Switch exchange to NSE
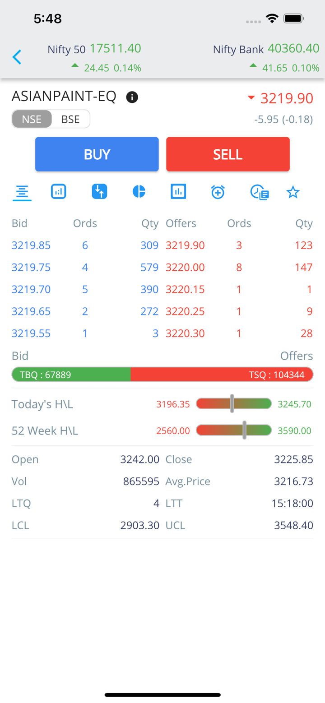The width and height of the screenshot is (325, 703). (32, 119)
